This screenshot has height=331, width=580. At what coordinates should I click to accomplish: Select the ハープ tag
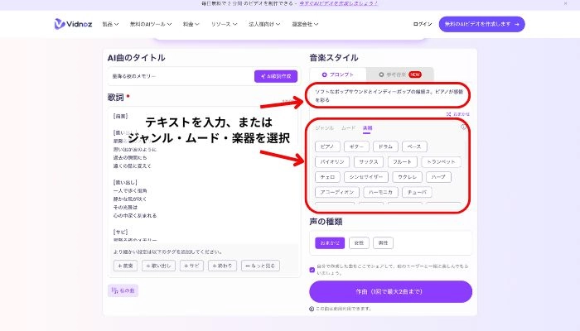[x=438, y=177]
